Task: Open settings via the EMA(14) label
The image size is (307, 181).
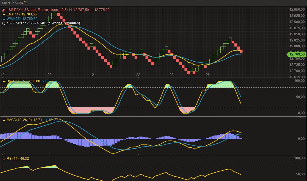Action: 14,14
